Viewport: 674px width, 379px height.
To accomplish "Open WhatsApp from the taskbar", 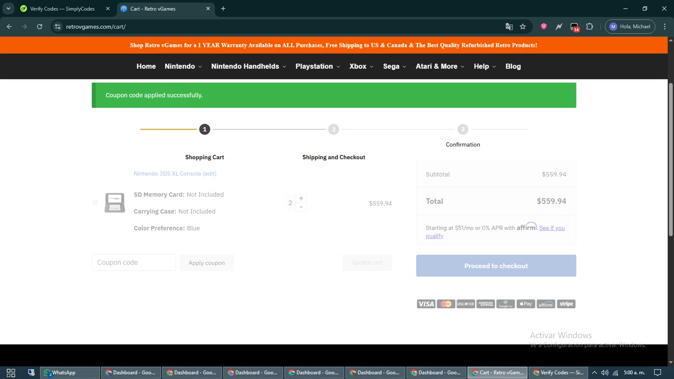I will pyautogui.click(x=70, y=373).
